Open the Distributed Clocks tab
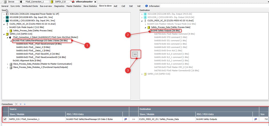Screen dimensions: 269x126 tap(31, 6)
